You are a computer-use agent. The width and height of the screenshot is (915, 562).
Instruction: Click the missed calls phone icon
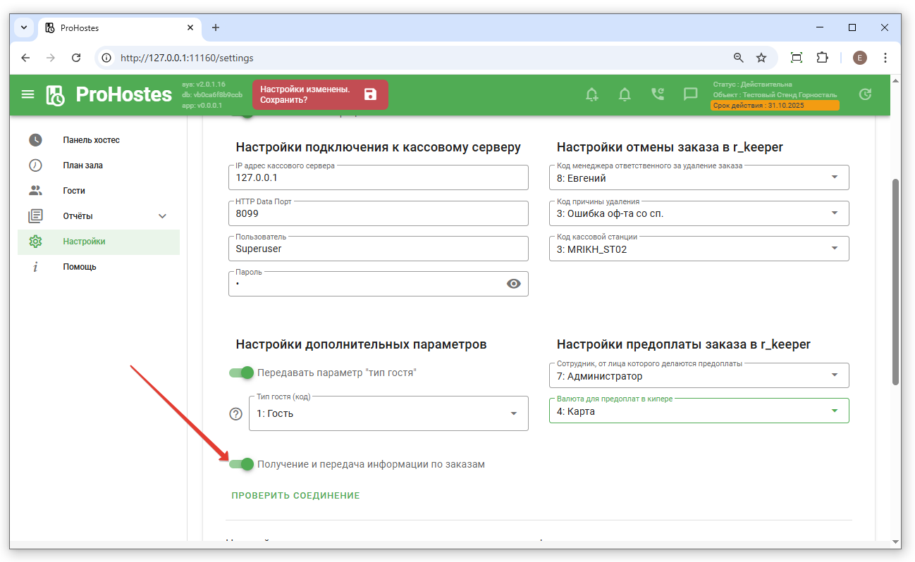pos(658,94)
